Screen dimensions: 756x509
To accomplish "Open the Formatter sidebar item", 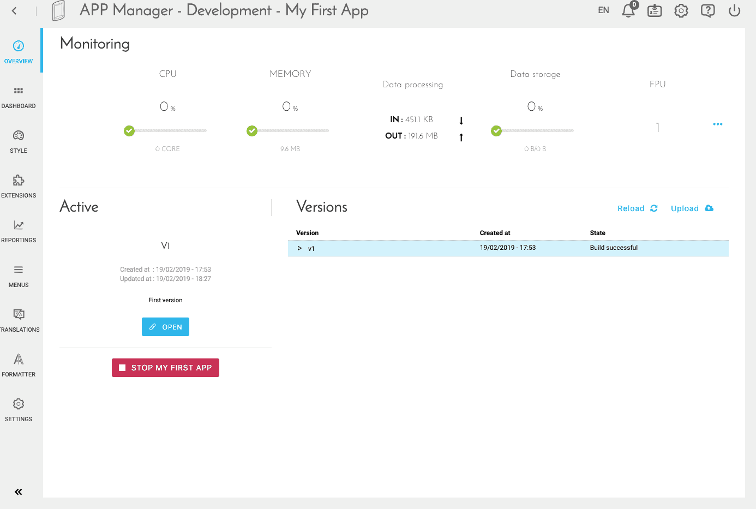I will point(19,365).
